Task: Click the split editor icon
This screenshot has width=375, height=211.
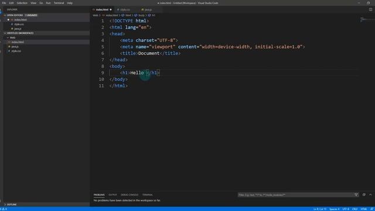Action: pyautogui.click(x=370, y=9)
